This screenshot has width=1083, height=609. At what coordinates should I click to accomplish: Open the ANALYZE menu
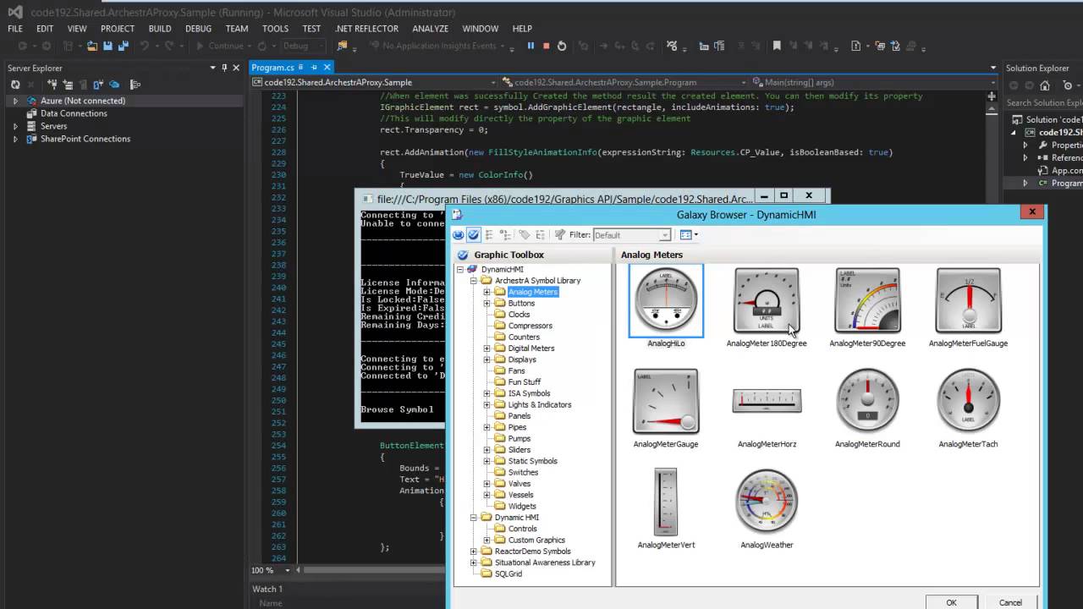pyautogui.click(x=431, y=29)
